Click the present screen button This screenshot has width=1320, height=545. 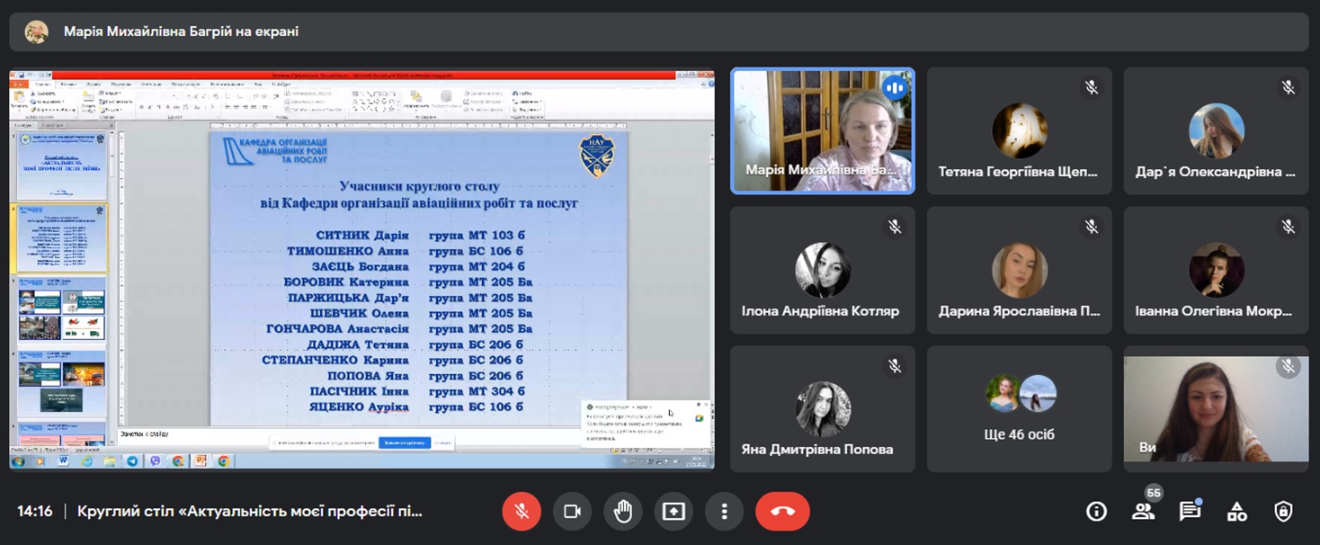pos(673,512)
